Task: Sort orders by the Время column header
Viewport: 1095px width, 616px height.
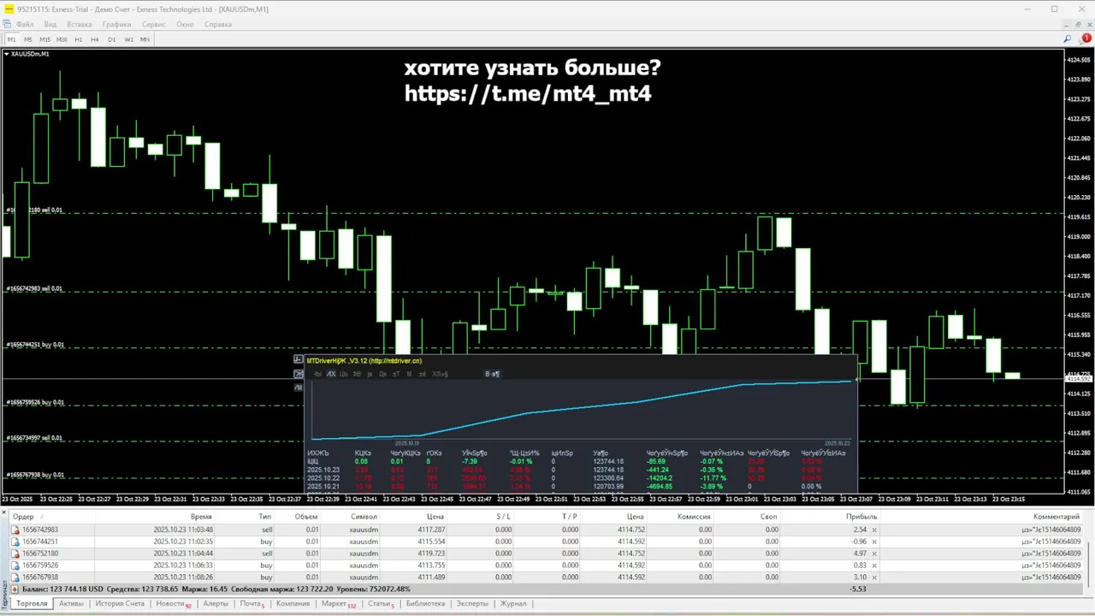Action: [154, 517]
